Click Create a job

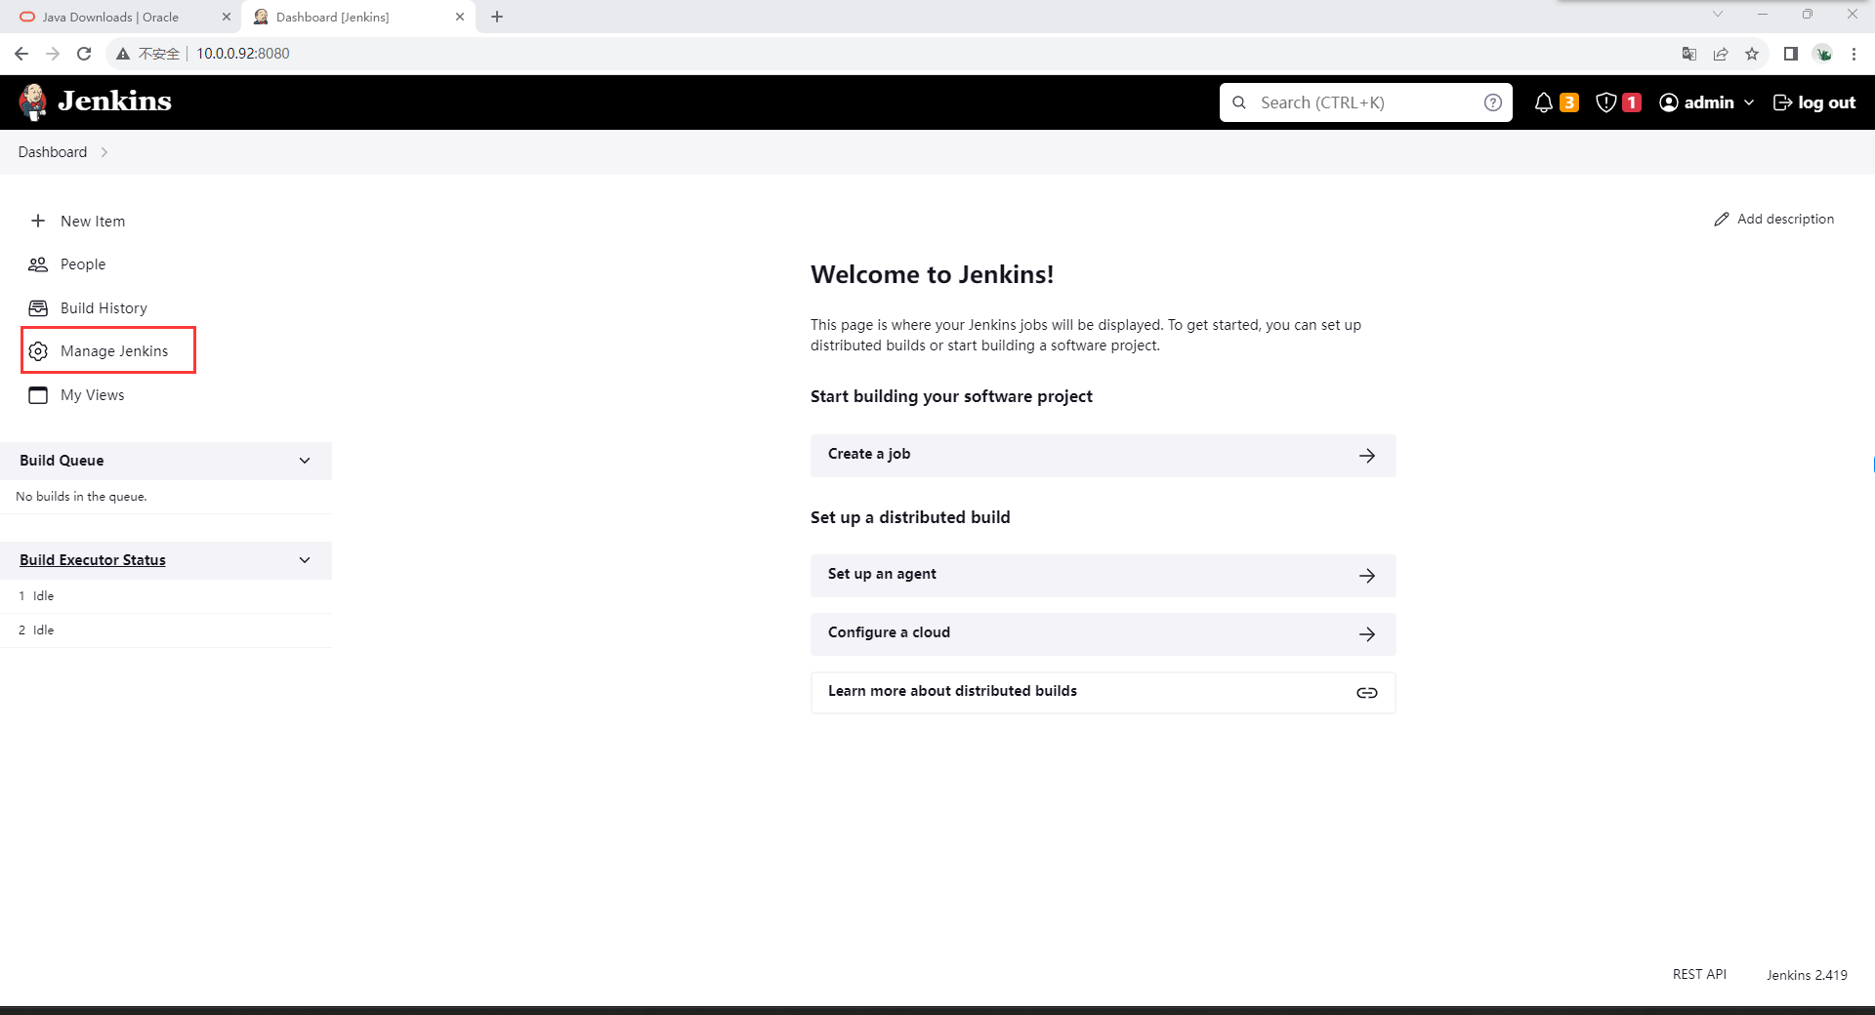[1103, 455]
